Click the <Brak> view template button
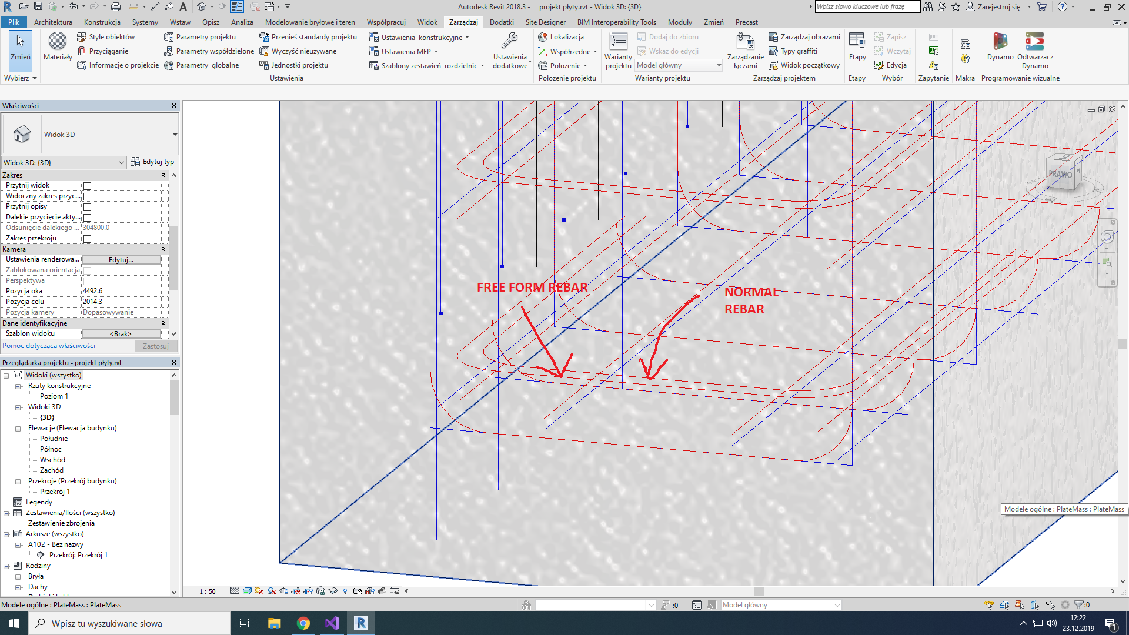Viewport: 1129px width, 635px height. tap(121, 334)
